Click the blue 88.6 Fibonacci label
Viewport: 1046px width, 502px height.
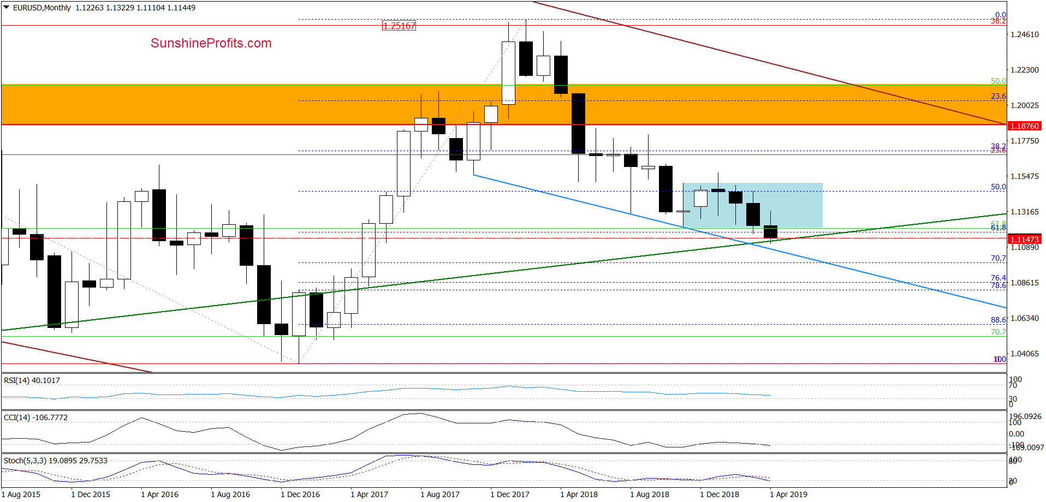(998, 320)
